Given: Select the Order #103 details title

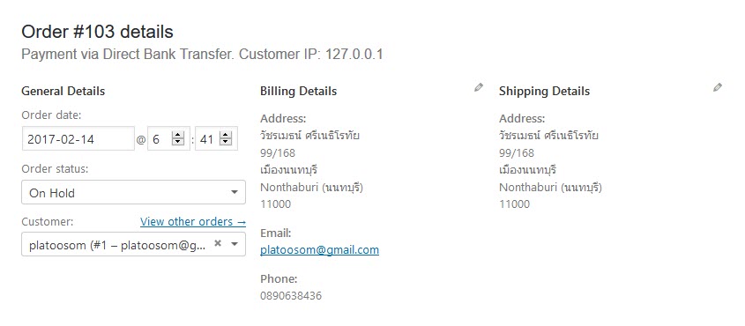Looking at the screenshot, I should pyautogui.click(x=97, y=33).
